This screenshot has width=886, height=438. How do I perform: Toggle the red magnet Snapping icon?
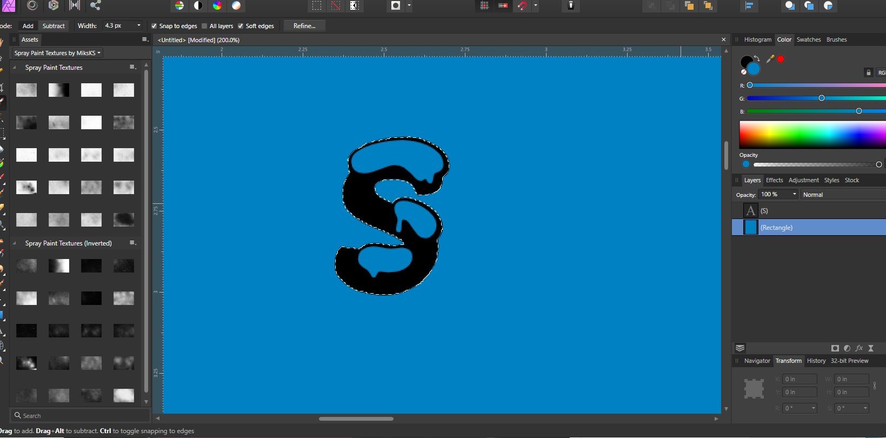522,5
